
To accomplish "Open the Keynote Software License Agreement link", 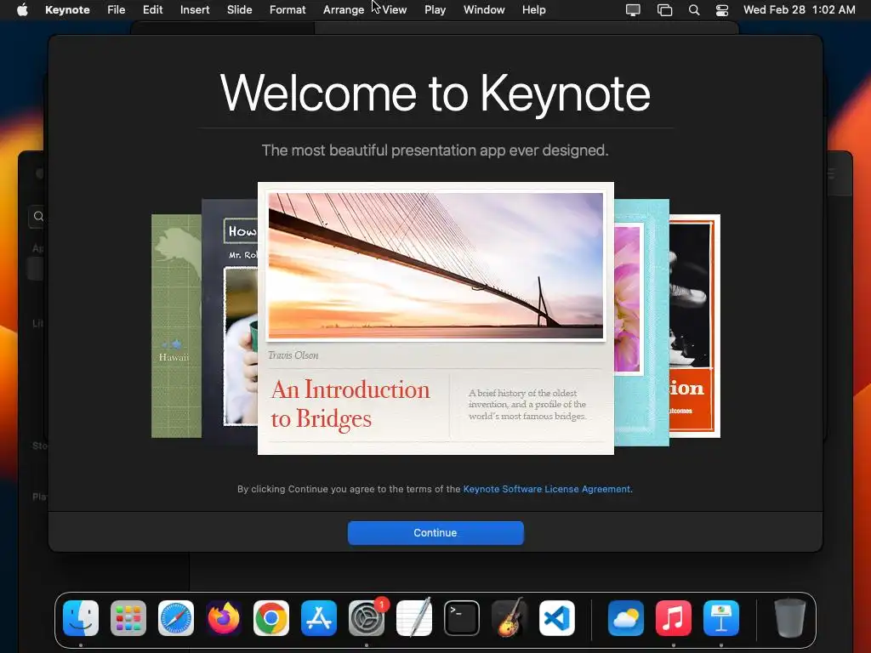I will click(x=547, y=489).
